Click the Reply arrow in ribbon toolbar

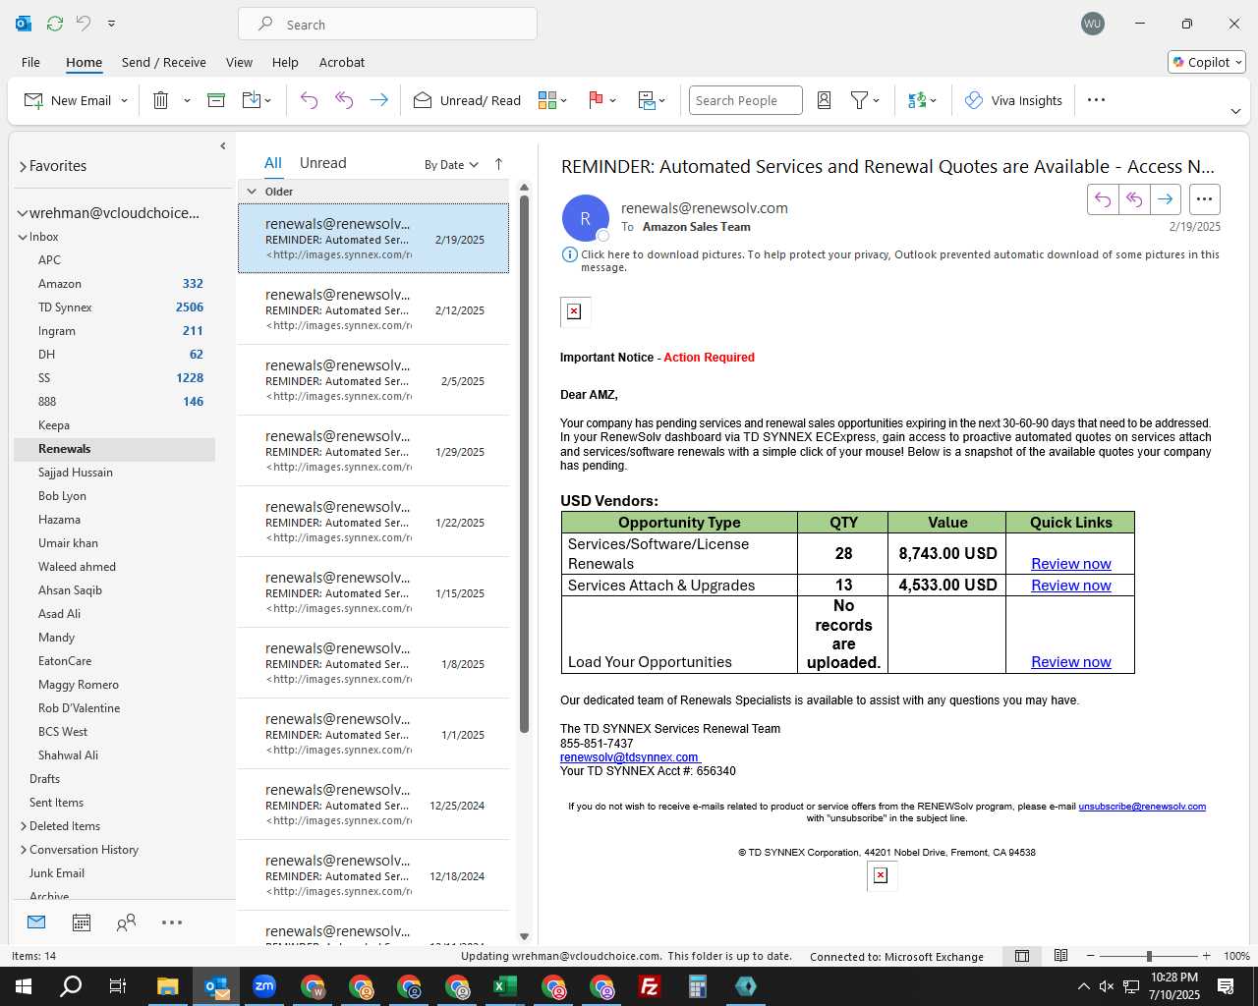click(309, 100)
